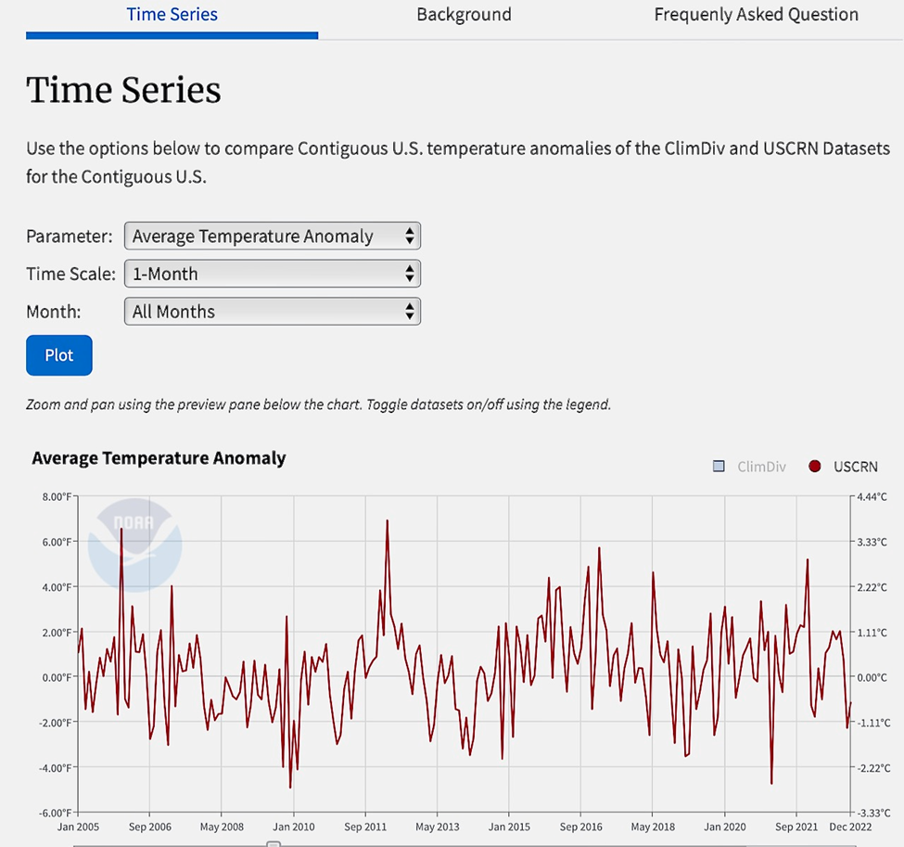This screenshot has height=847, width=904.
Task: Click the USCRN red circle legend marker
Action: tap(815, 467)
